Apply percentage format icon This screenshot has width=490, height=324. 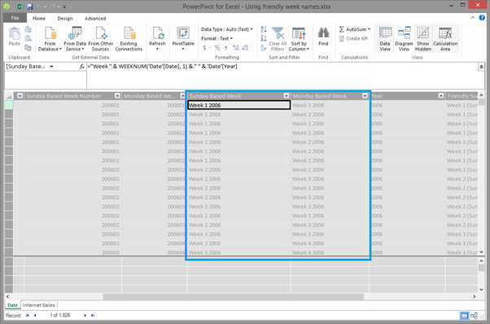[217, 48]
